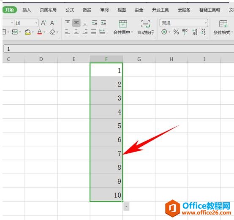Click the cell containing 10
Image resolution: width=234 pixels, height=220 pixels.
click(x=106, y=195)
